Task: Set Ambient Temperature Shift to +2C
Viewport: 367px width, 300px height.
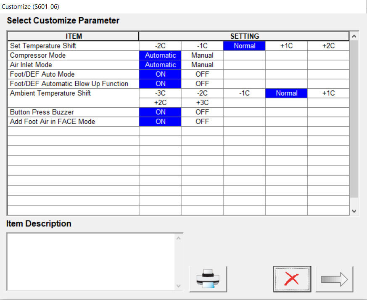Action: (x=160, y=103)
